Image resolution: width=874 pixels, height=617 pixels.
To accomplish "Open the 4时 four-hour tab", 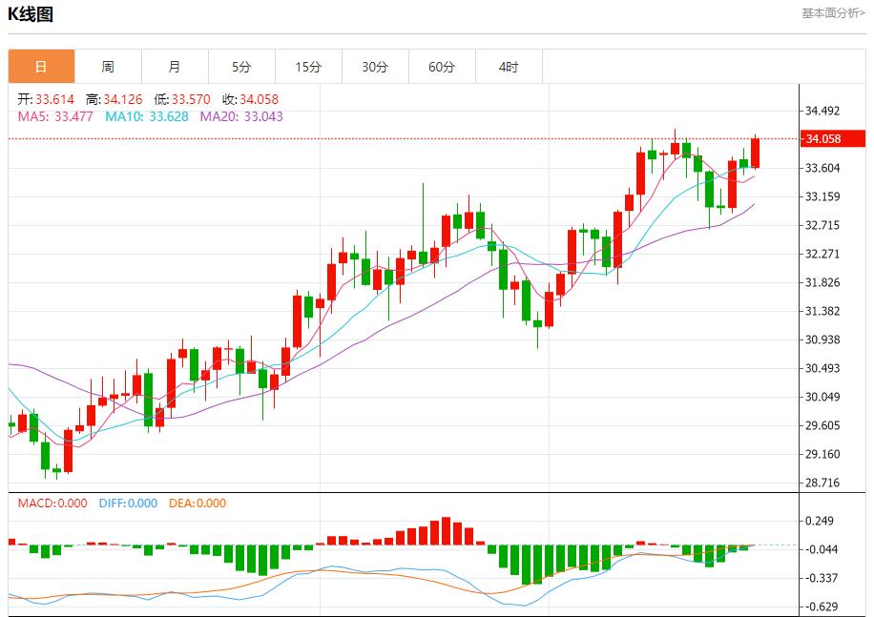I will click(509, 67).
